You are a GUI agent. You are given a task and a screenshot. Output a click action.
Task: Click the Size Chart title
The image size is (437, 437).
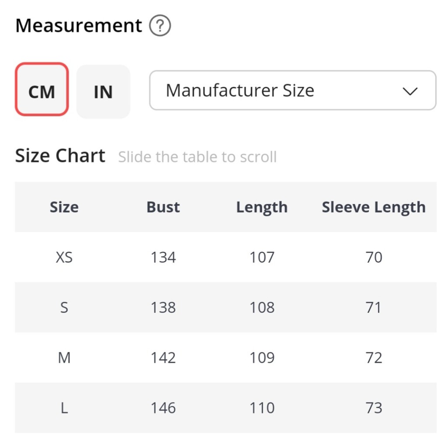click(60, 156)
